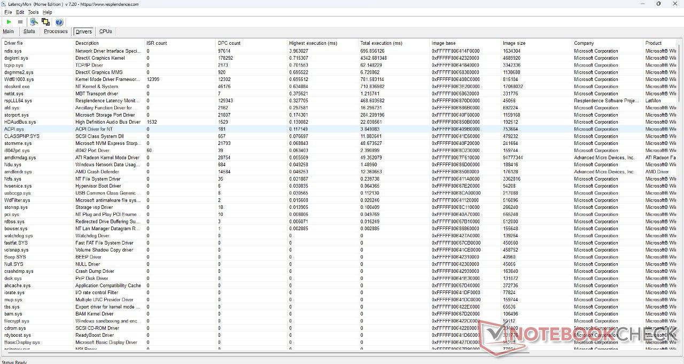Click the monitor with magnifier toolbar icon
This screenshot has height=364, width=684.
pyautogui.click(x=34, y=22)
